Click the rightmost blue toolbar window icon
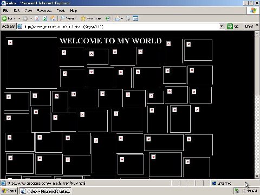The image size is (260, 195). click(x=135, y=18)
